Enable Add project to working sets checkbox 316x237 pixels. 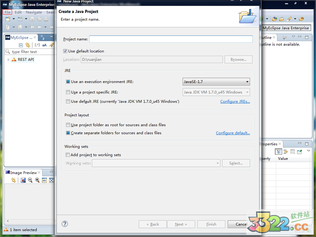(67, 155)
